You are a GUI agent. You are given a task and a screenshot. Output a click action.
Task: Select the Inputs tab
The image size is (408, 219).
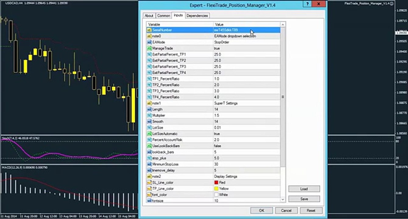pyautogui.click(x=178, y=15)
